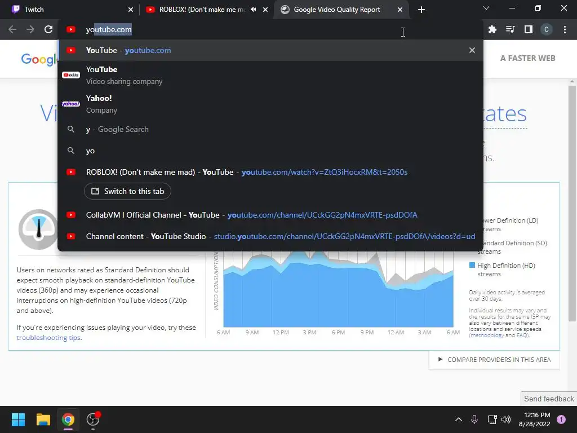Reload the current page
Viewport: 577px width, 433px height.
(x=48, y=29)
